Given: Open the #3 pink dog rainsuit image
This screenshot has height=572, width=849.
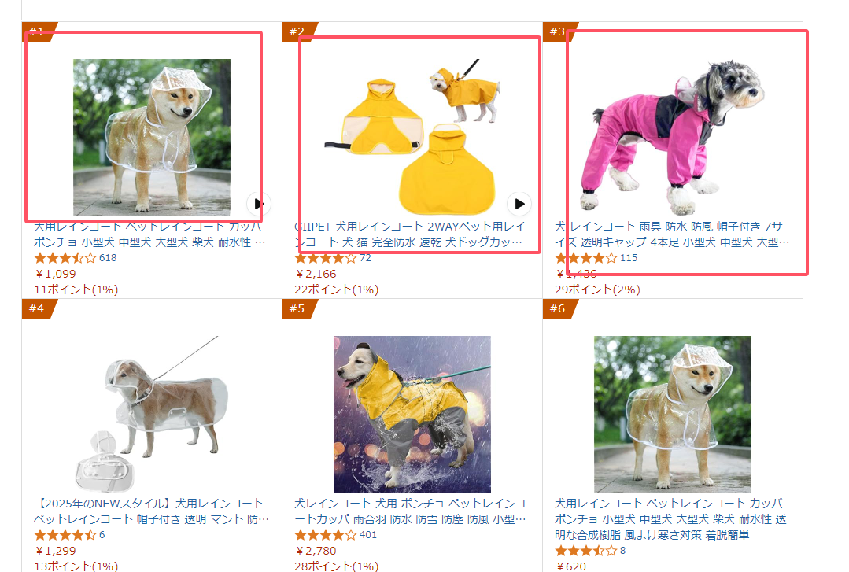Looking at the screenshot, I should (673, 138).
